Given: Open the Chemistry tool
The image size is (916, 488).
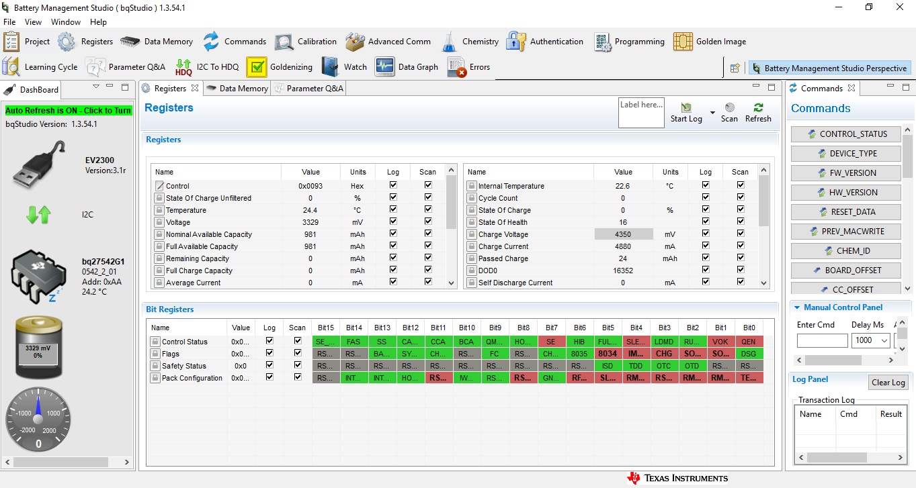Looking at the screenshot, I should 449,42.
